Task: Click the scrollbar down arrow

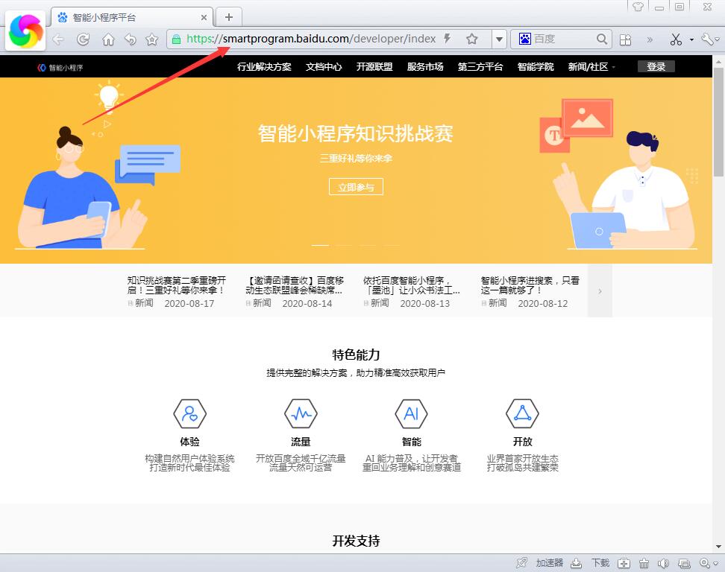Action: click(718, 547)
